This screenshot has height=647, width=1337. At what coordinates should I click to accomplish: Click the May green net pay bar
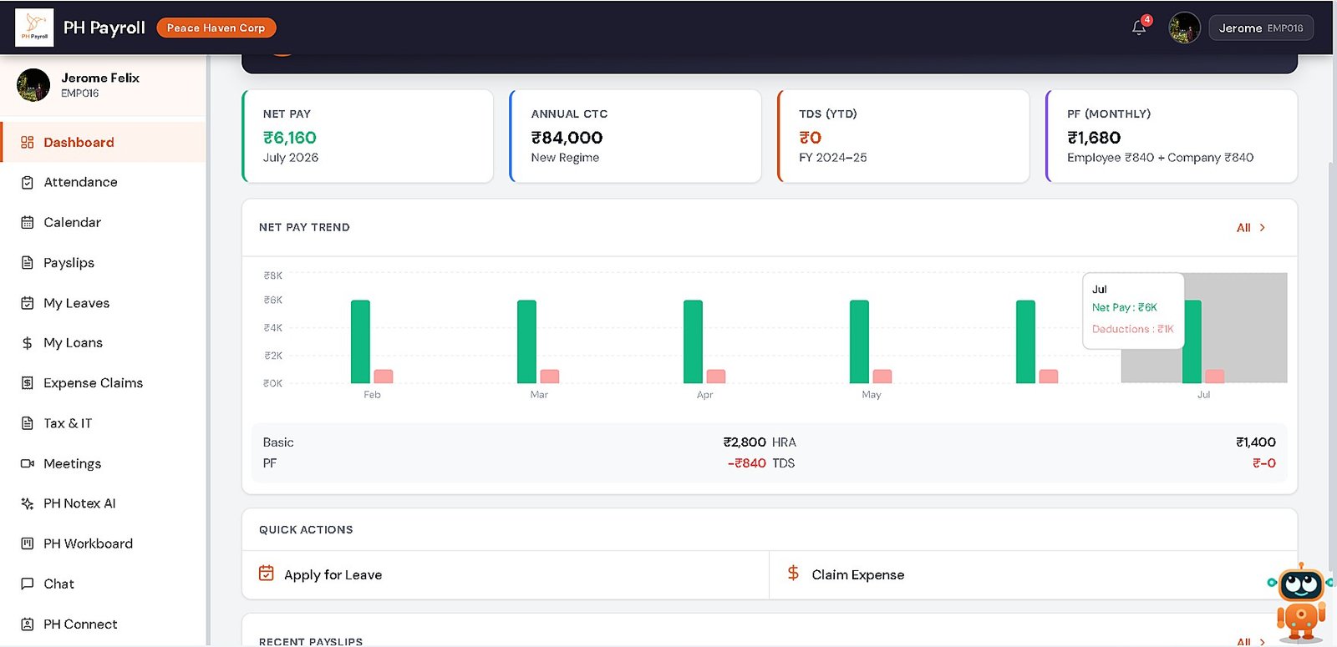(859, 341)
